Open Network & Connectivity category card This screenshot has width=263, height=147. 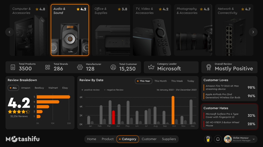coord(234,30)
